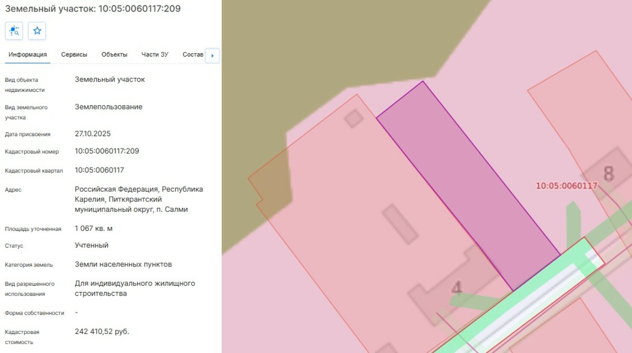632x353 pixels.
Task: Go to the Объекты tab
Action: coord(114,55)
